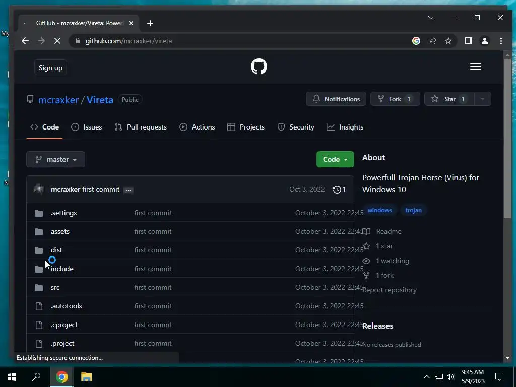Image resolution: width=516 pixels, height=387 pixels.
Task: Close the GitHub Vireta tab
Action: coord(131,23)
